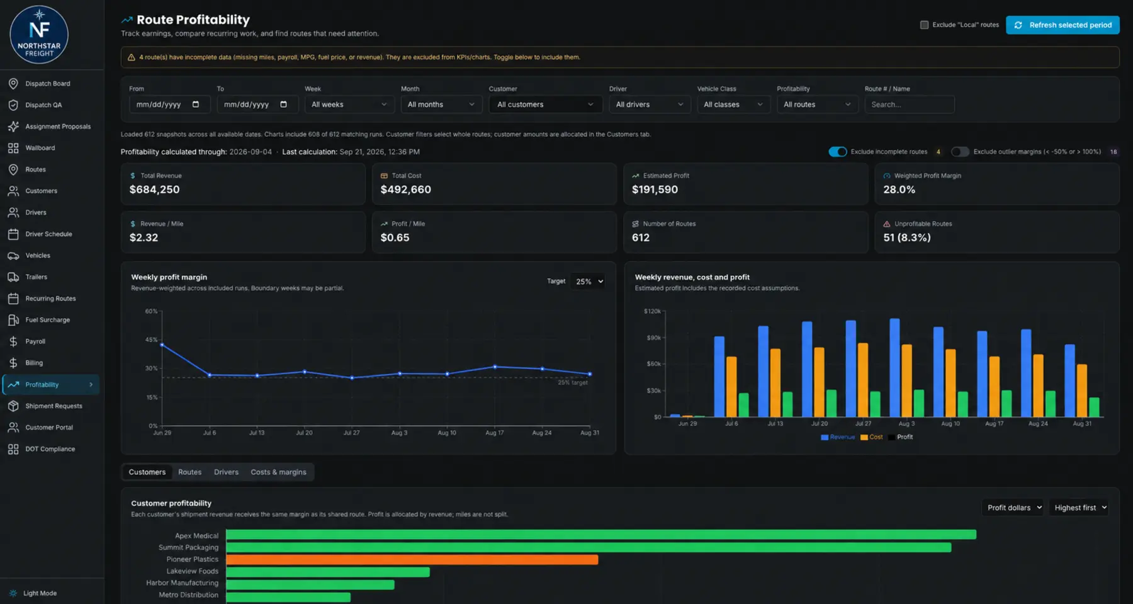1133x604 pixels.
Task: Open Billing dollar icon
Action: [x=13, y=363]
